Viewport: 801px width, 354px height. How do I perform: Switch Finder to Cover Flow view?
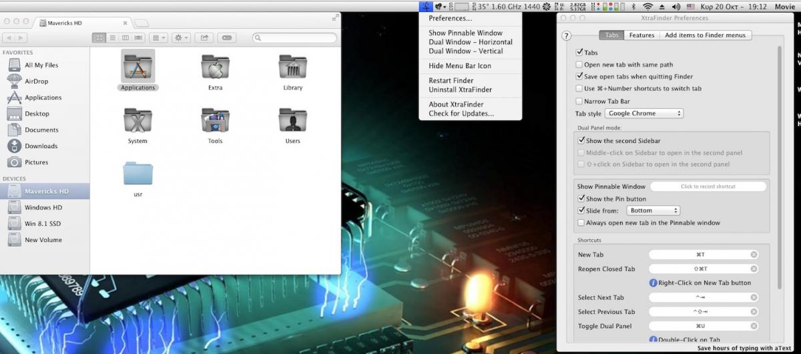click(138, 38)
